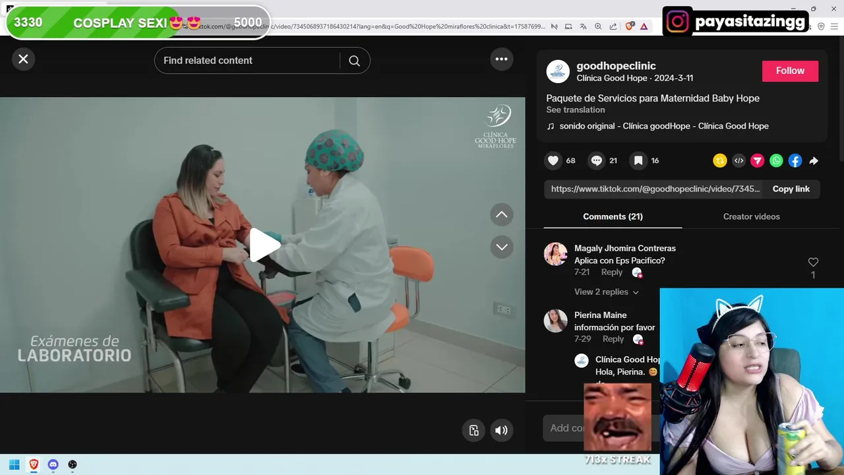Follow goodhopeclinic
The image size is (844, 475).
[790, 71]
